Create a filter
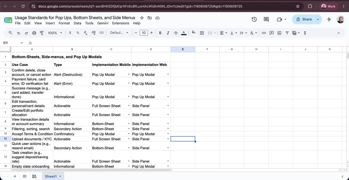 [287, 33]
